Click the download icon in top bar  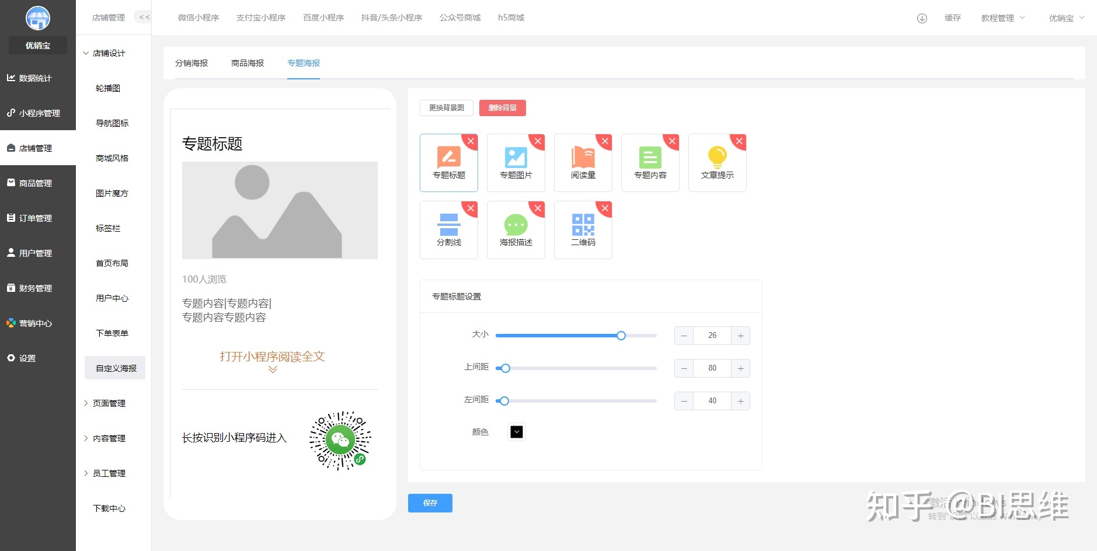tap(922, 18)
